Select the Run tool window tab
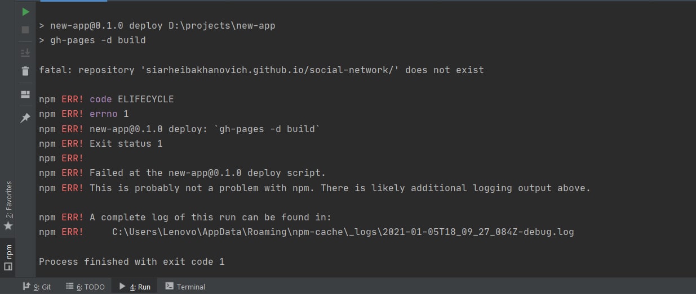 point(135,287)
